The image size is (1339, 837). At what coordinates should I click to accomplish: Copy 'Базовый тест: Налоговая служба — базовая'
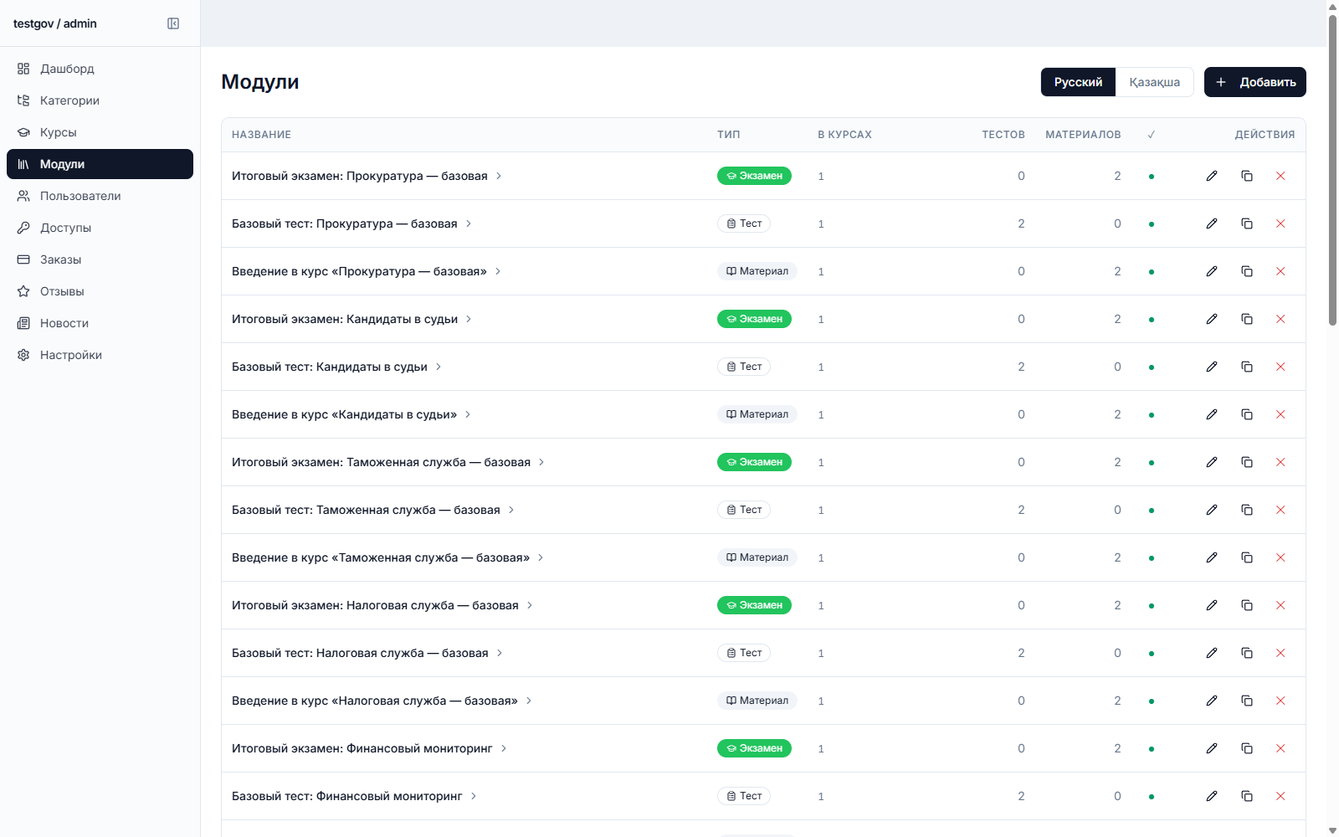coord(1247,653)
